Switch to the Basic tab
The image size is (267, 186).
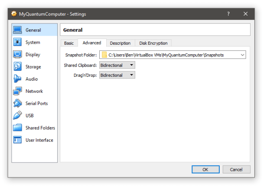tap(69, 43)
